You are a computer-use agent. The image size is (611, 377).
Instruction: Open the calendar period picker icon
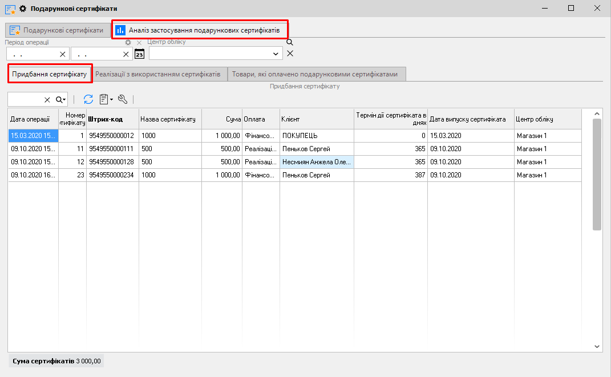[139, 54]
